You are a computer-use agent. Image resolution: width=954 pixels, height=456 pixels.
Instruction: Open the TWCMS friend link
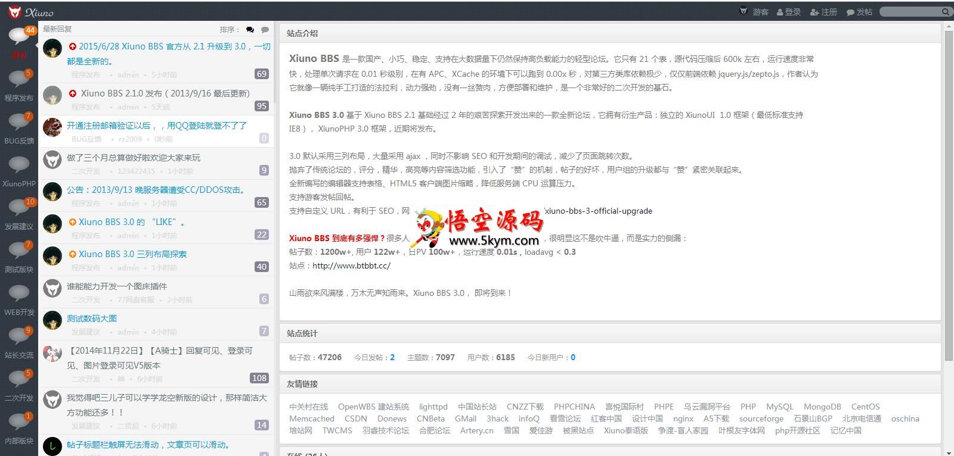337,430
